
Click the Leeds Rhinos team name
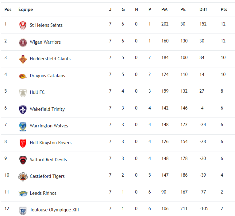(43, 193)
